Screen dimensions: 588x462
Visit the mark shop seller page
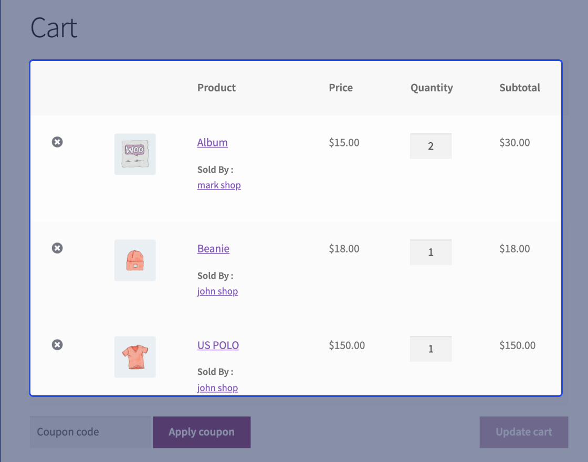tap(219, 185)
